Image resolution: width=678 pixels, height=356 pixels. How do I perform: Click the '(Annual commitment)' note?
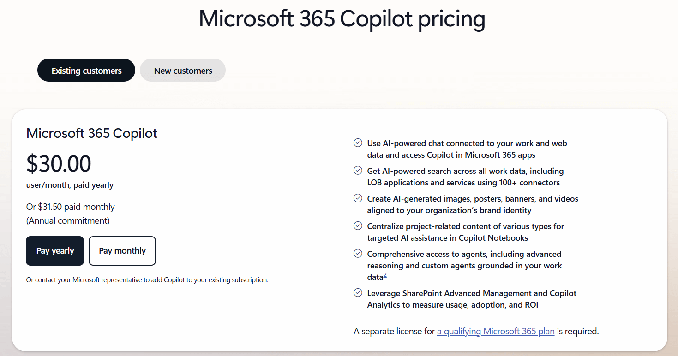pyautogui.click(x=68, y=220)
